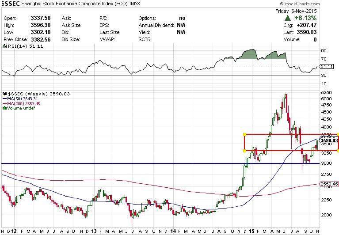Click the year 14 label on time axis
Viewport: 339px width, 235px height.
[173, 231]
